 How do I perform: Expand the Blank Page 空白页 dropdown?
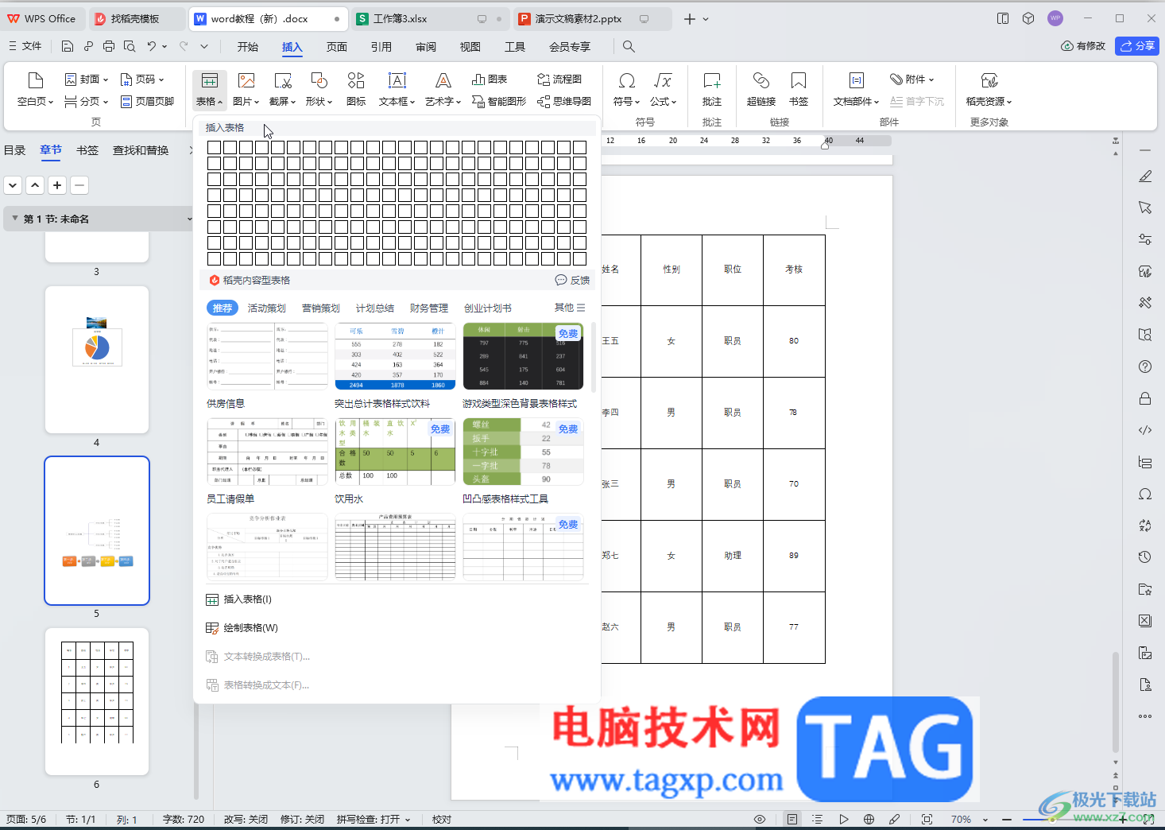[x=35, y=102]
